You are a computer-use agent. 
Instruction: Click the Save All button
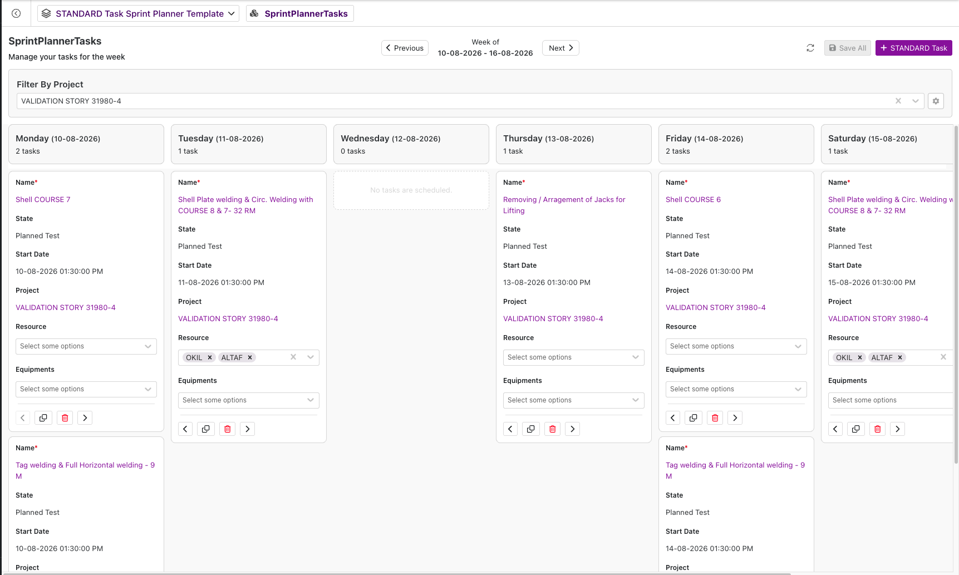click(847, 48)
